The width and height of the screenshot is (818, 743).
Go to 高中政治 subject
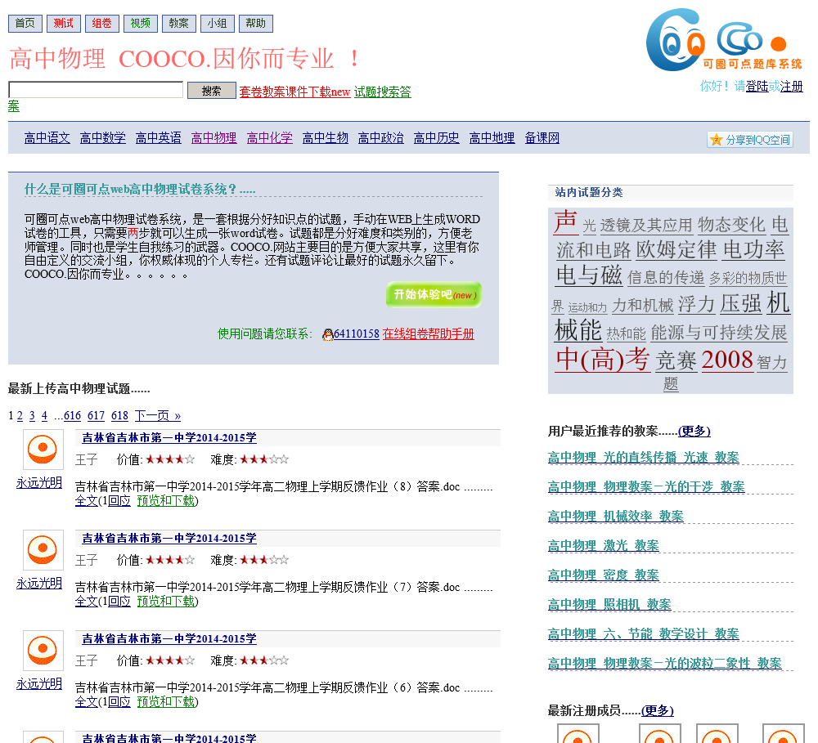381,138
